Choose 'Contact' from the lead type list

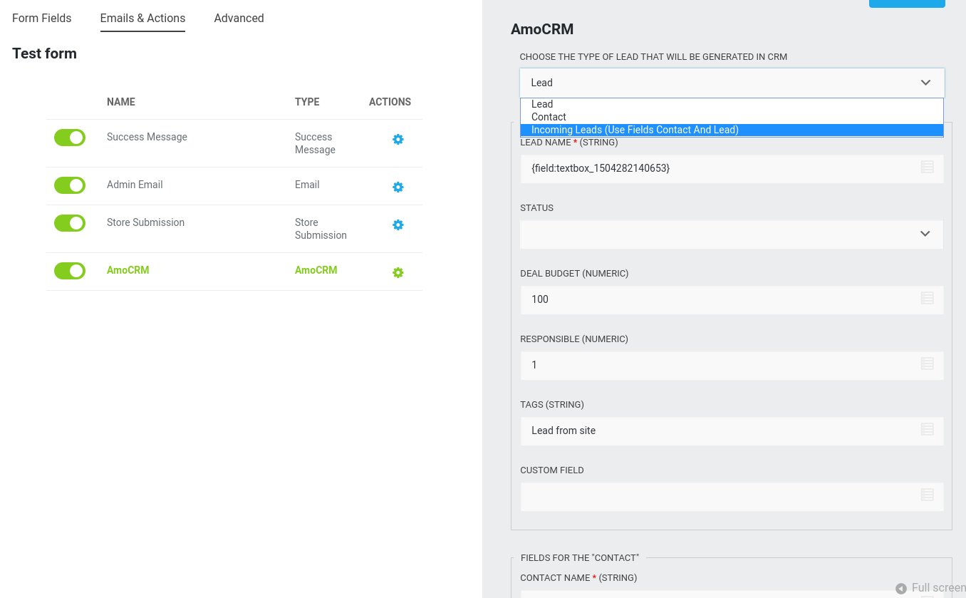[549, 117]
